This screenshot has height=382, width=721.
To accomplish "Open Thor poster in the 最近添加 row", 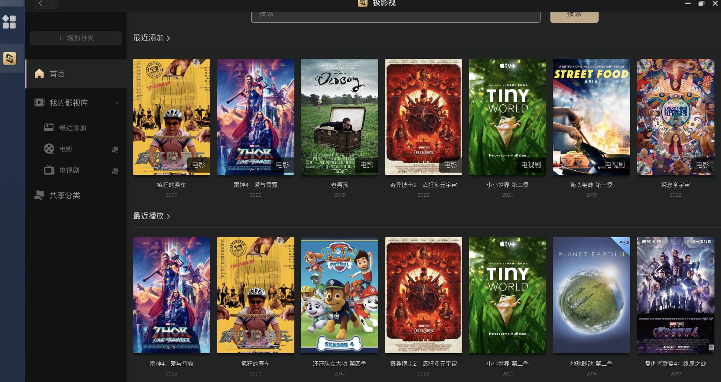I will [x=256, y=117].
